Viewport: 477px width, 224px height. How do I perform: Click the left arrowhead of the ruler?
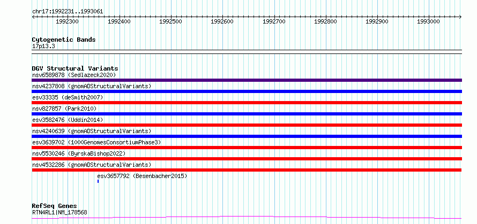(x=33, y=17)
